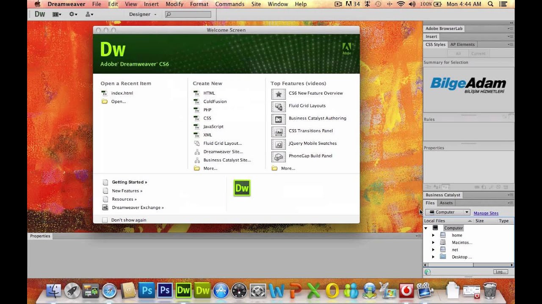542x304 pixels.
Task: Check the Don't show again checkbox
Action: [105, 220]
